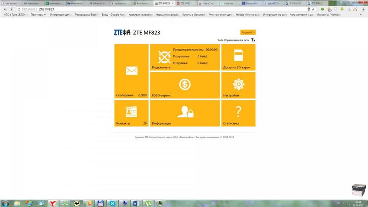This screenshot has height=207, width=368.
Task: Open the Распродажа Black bookmark
Action: (x=86, y=15)
